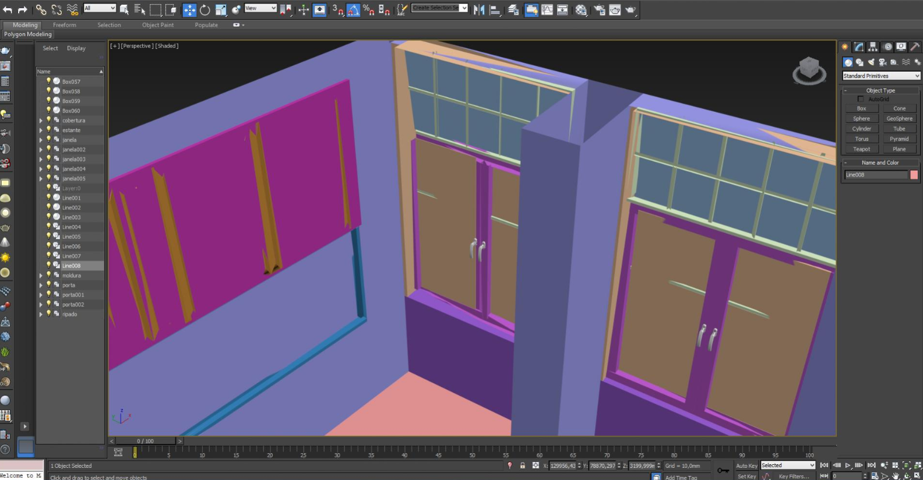Screen dimensions: 923x480
Task: Open the Motion command panel tab
Action: coord(887,47)
